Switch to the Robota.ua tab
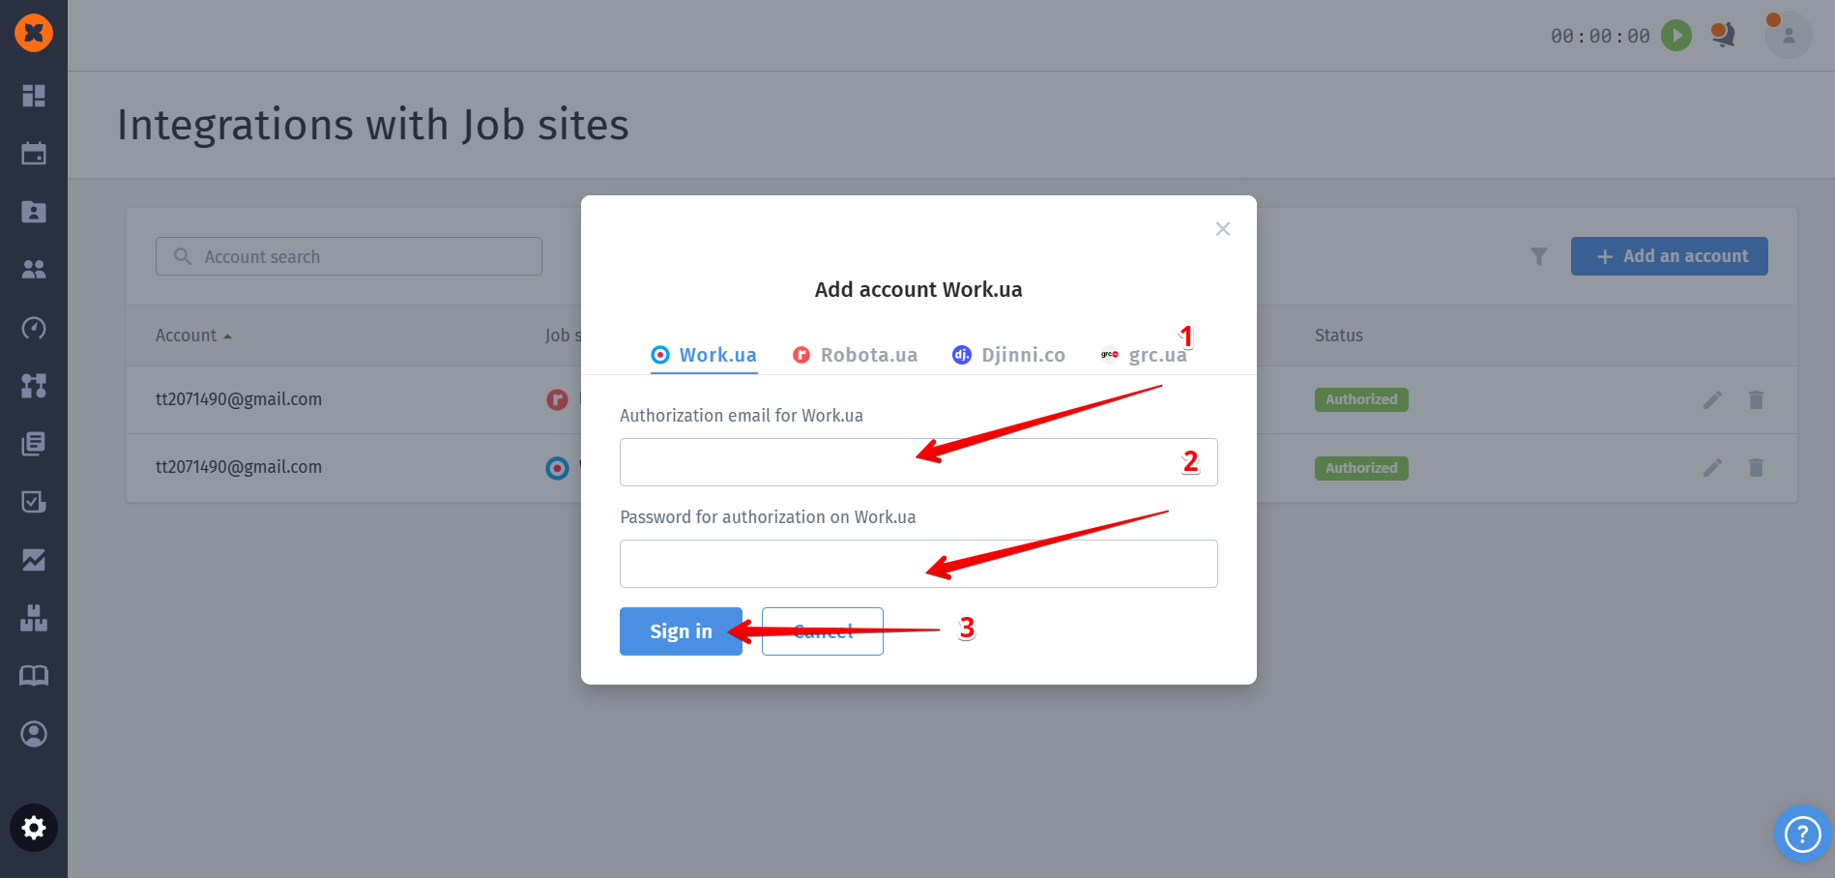1835x878 pixels. pyautogui.click(x=855, y=355)
